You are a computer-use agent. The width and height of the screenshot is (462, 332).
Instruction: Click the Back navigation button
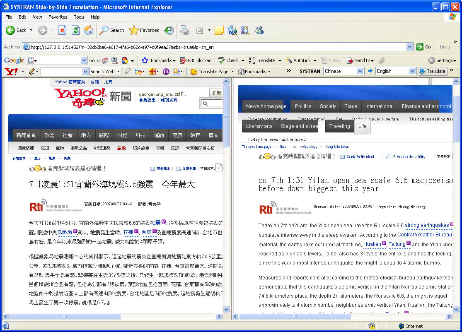click(16, 30)
